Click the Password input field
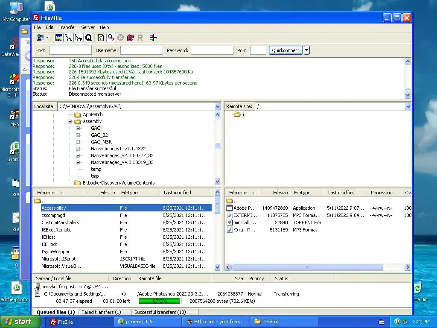 (x=212, y=50)
